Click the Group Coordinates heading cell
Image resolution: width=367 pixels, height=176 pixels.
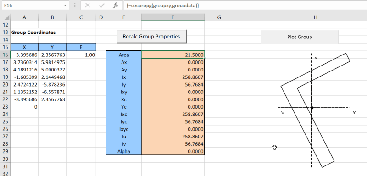(33, 33)
